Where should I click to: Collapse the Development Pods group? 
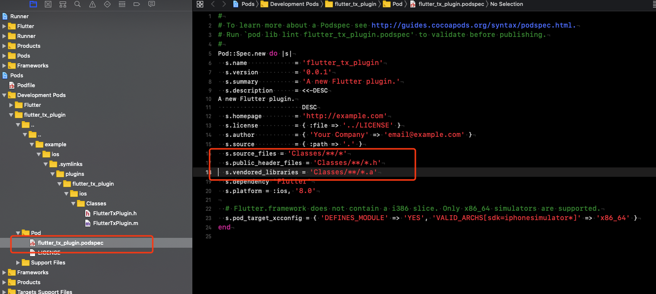point(4,95)
